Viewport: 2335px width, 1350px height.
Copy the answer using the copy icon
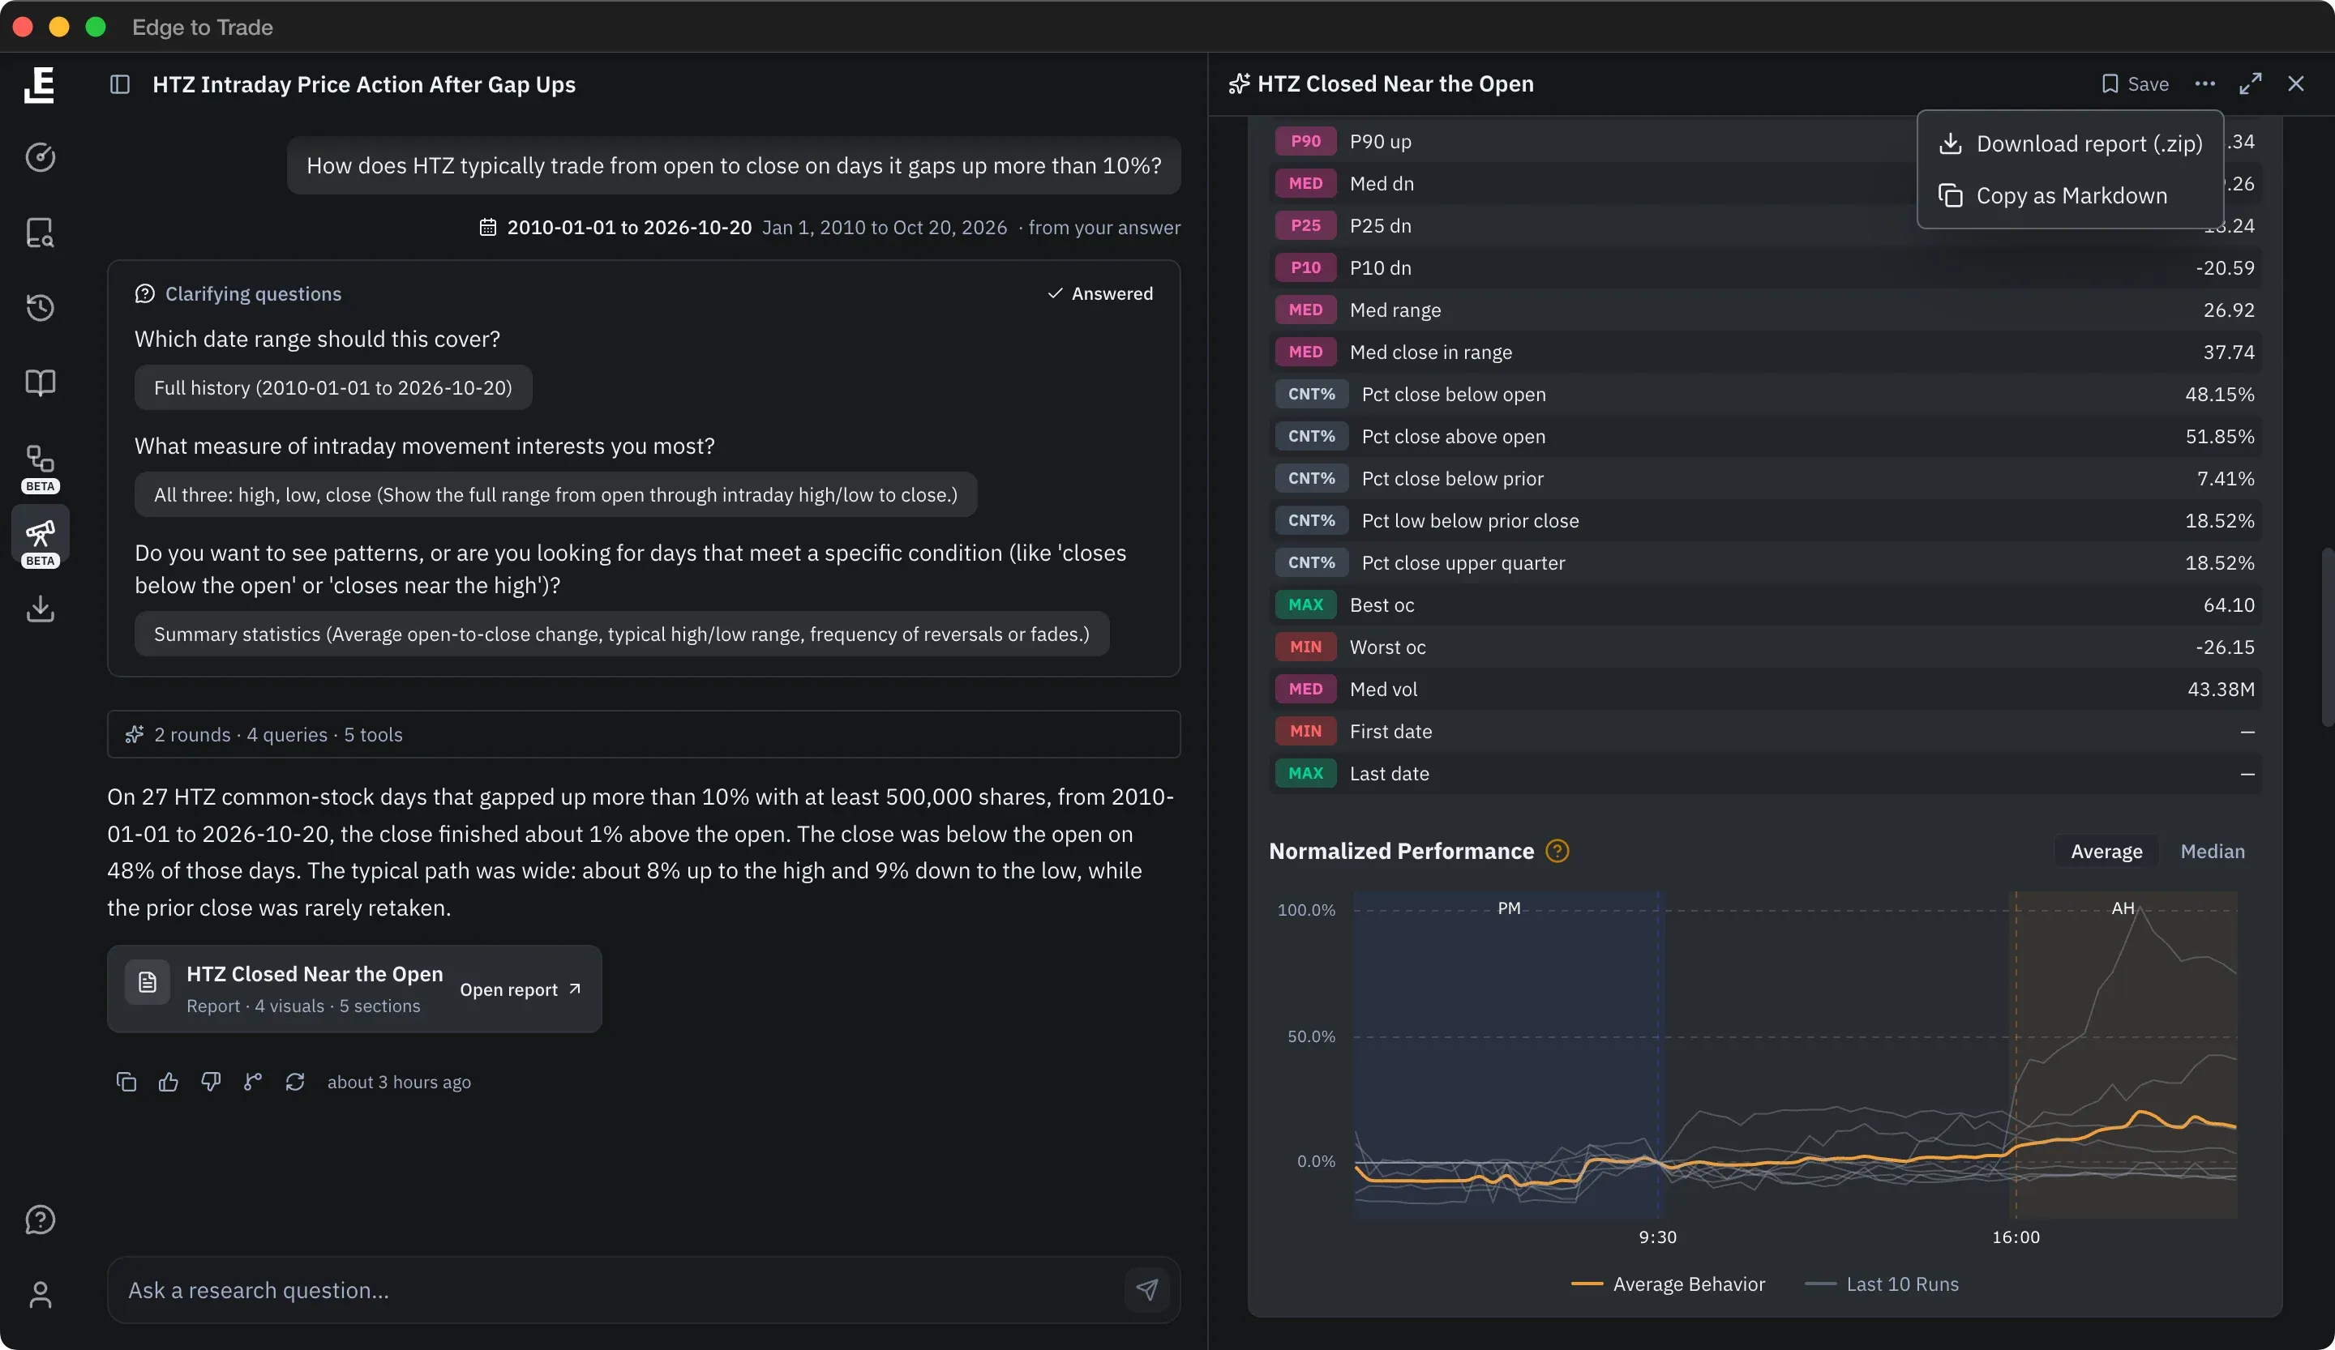tap(126, 1082)
